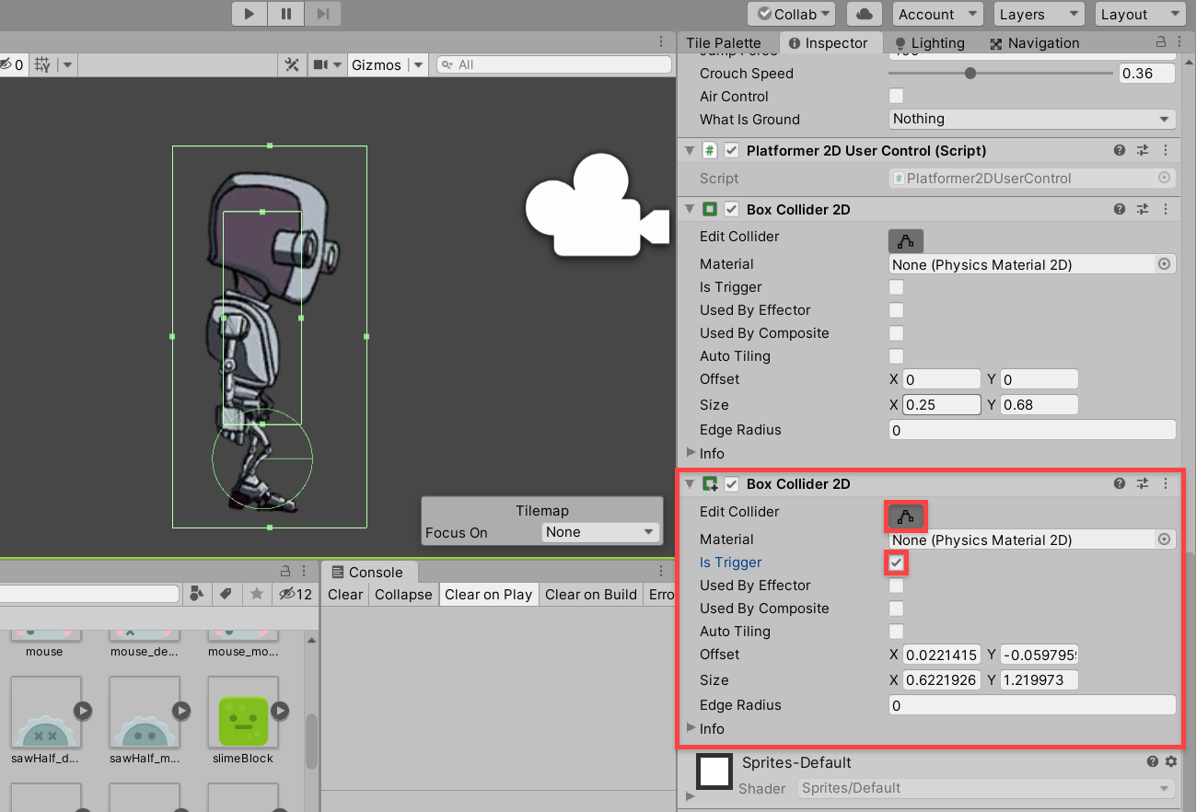The height and width of the screenshot is (812, 1196).
Task: Open the Layers dropdown
Action: point(1039,14)
